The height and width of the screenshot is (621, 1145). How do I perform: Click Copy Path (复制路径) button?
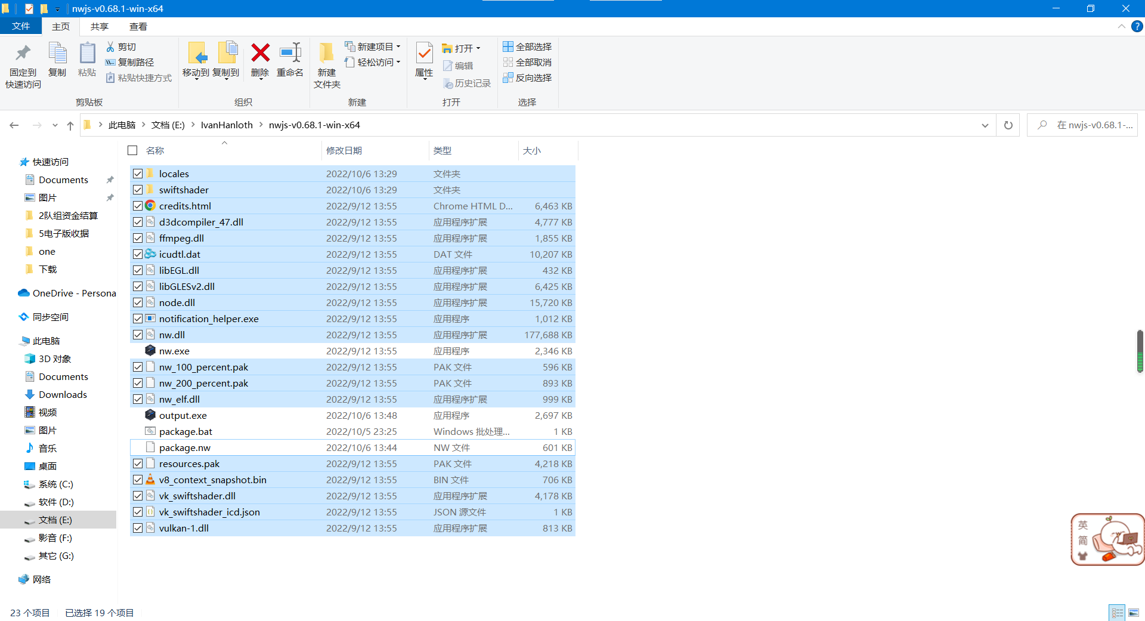130,62
